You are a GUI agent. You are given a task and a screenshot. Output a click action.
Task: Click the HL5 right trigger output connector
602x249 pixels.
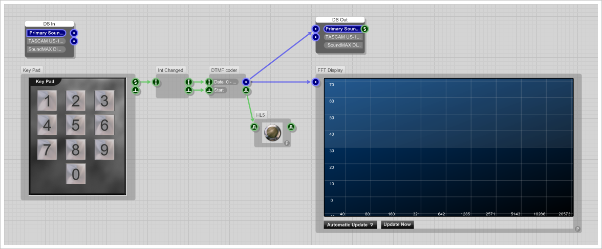tap(291, 126)
